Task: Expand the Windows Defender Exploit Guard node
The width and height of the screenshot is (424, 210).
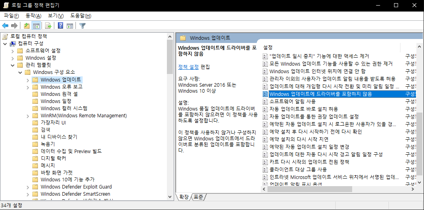Action: (x=28, y=187)
